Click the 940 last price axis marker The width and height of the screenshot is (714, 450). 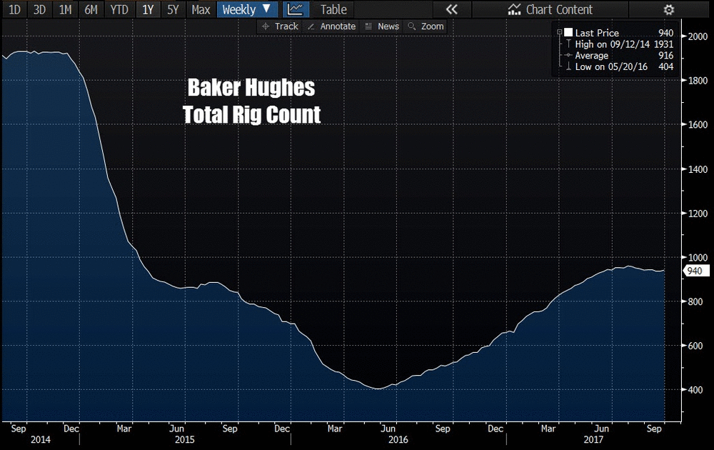pyautogui.click(x=696, y=271)
